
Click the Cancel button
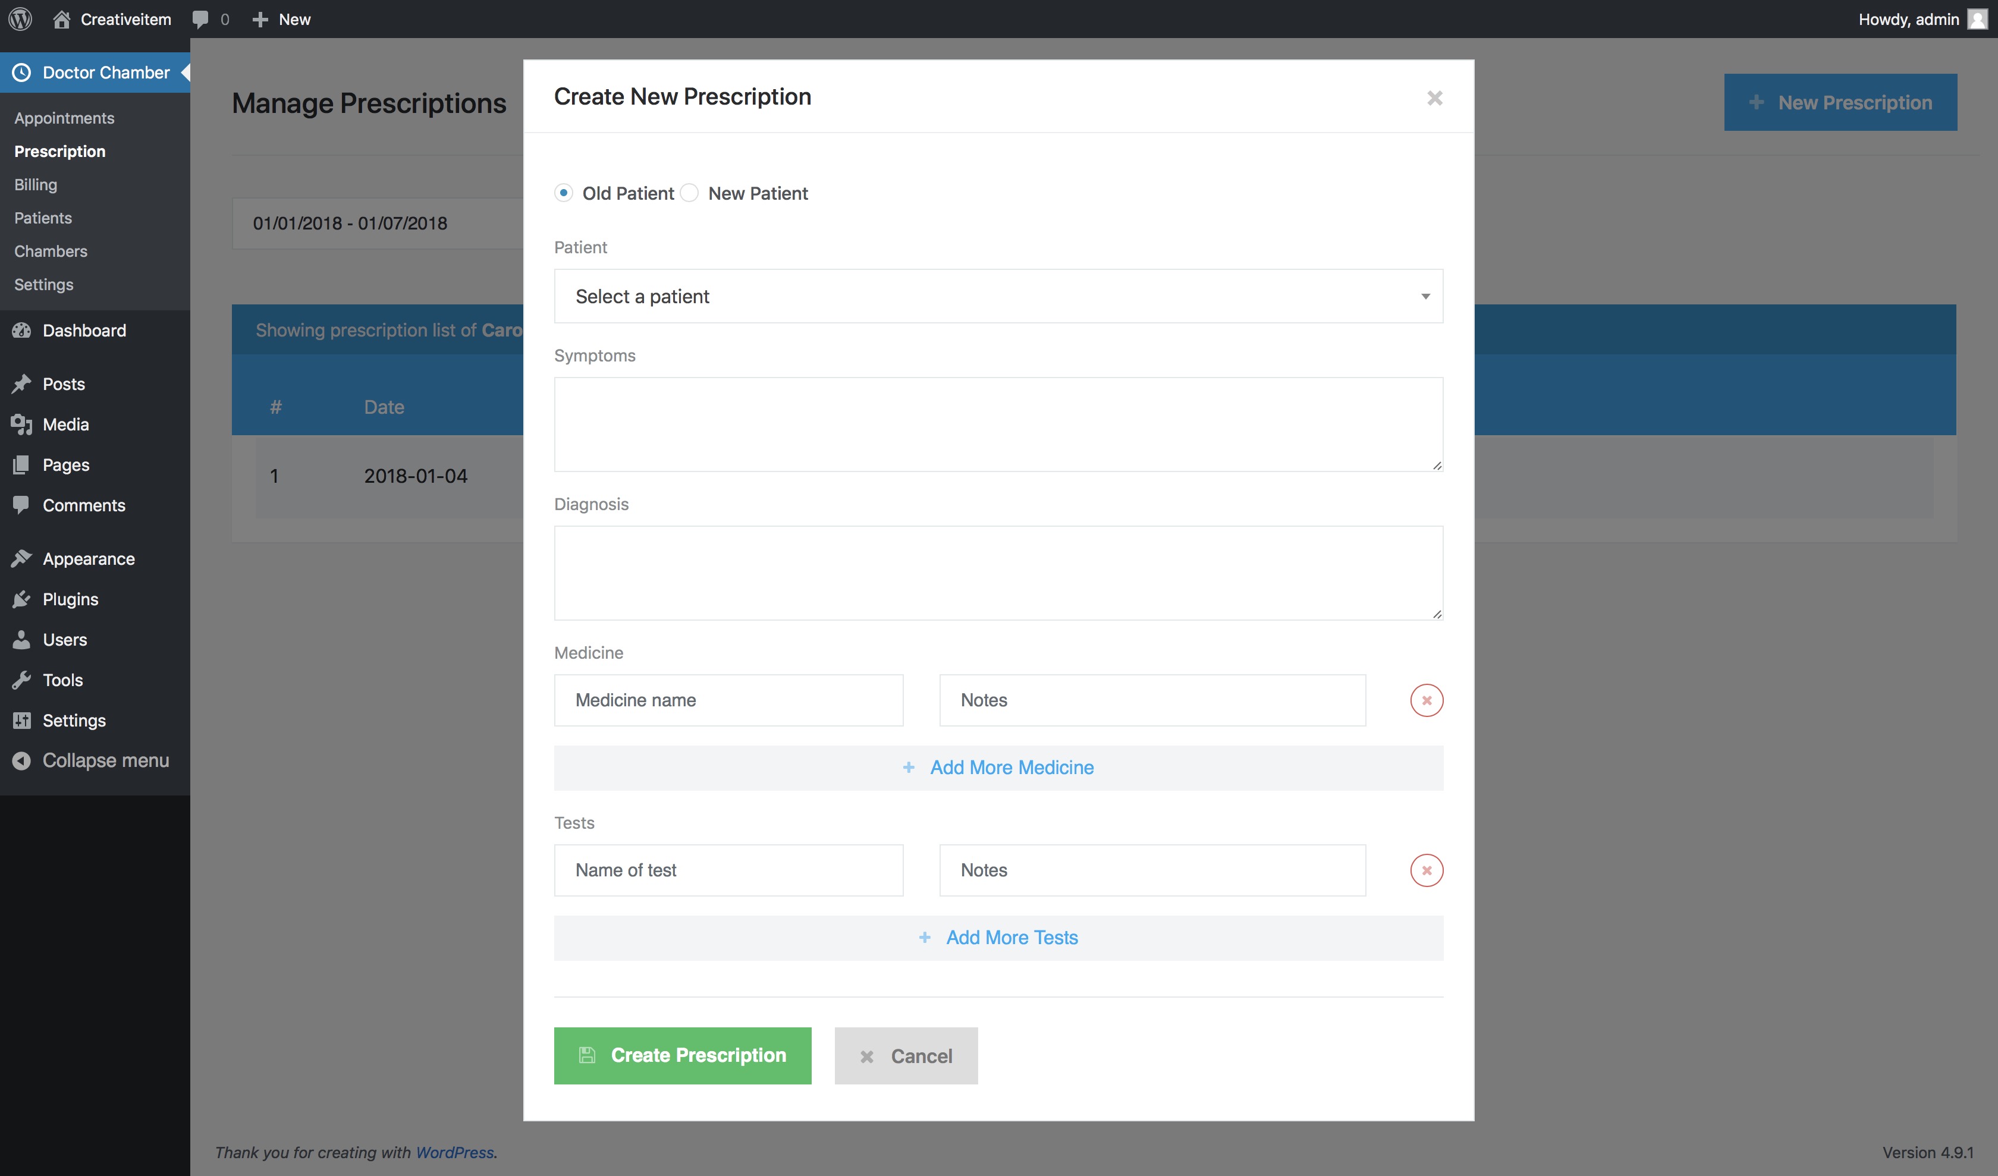[906, 1055]
